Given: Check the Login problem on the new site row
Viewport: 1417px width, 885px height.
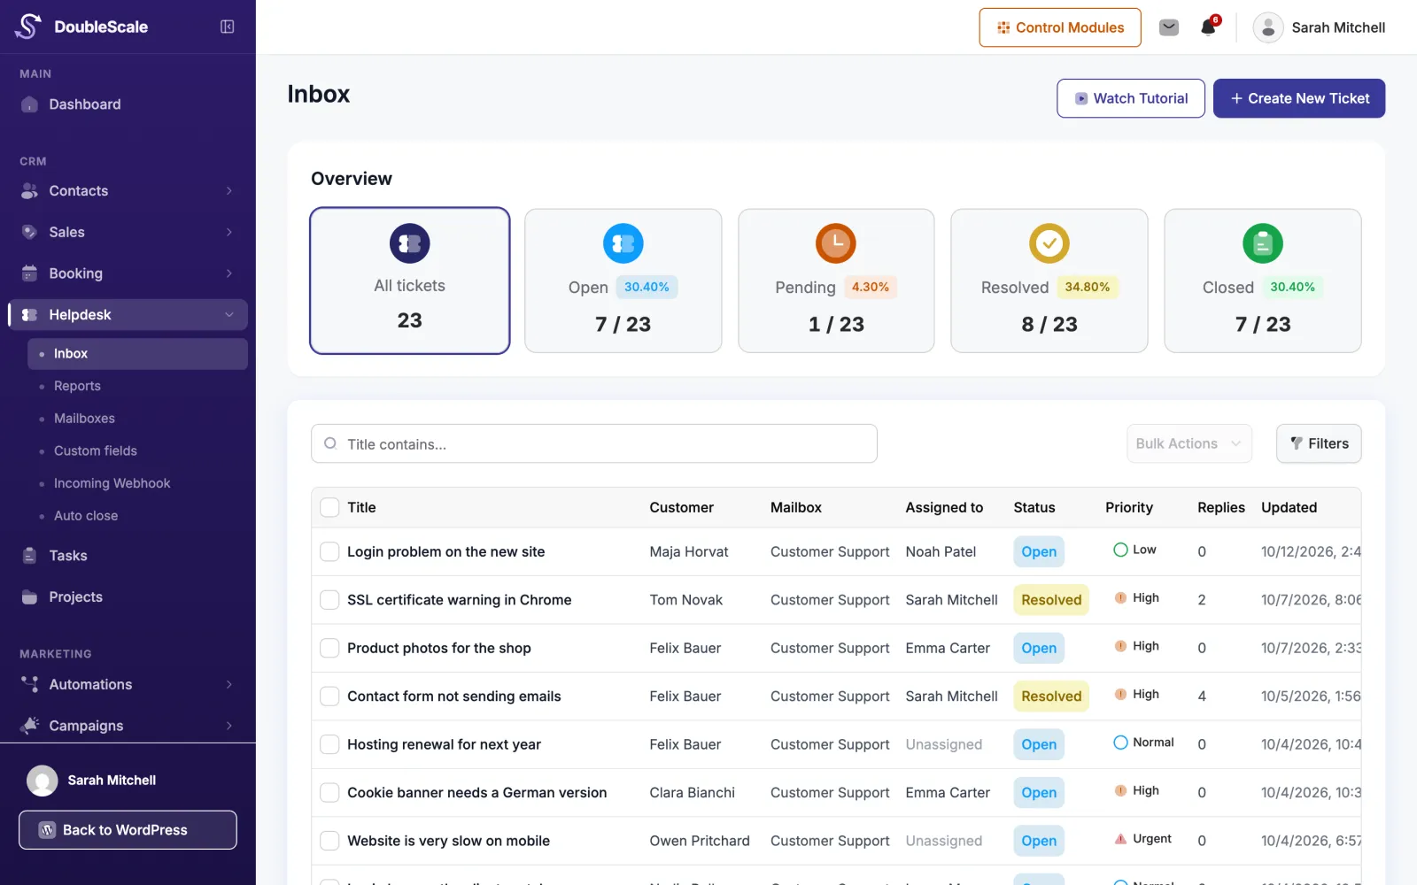Looking at the screenshot, I should click(x=329, y=551).
